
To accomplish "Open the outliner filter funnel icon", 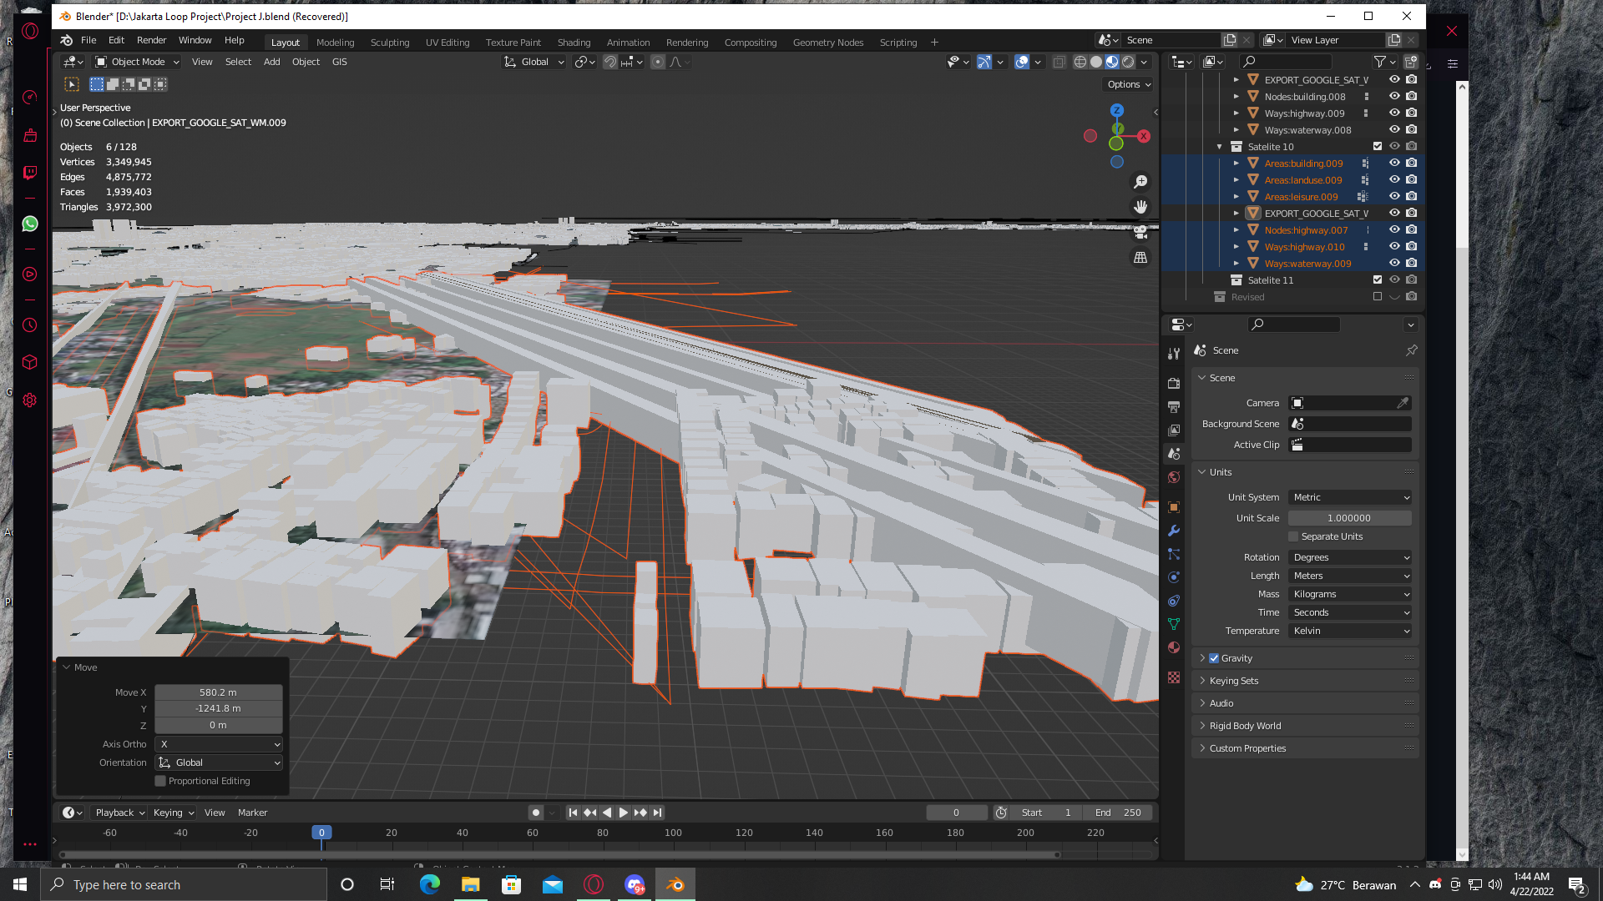I will tap(1384, 62).
